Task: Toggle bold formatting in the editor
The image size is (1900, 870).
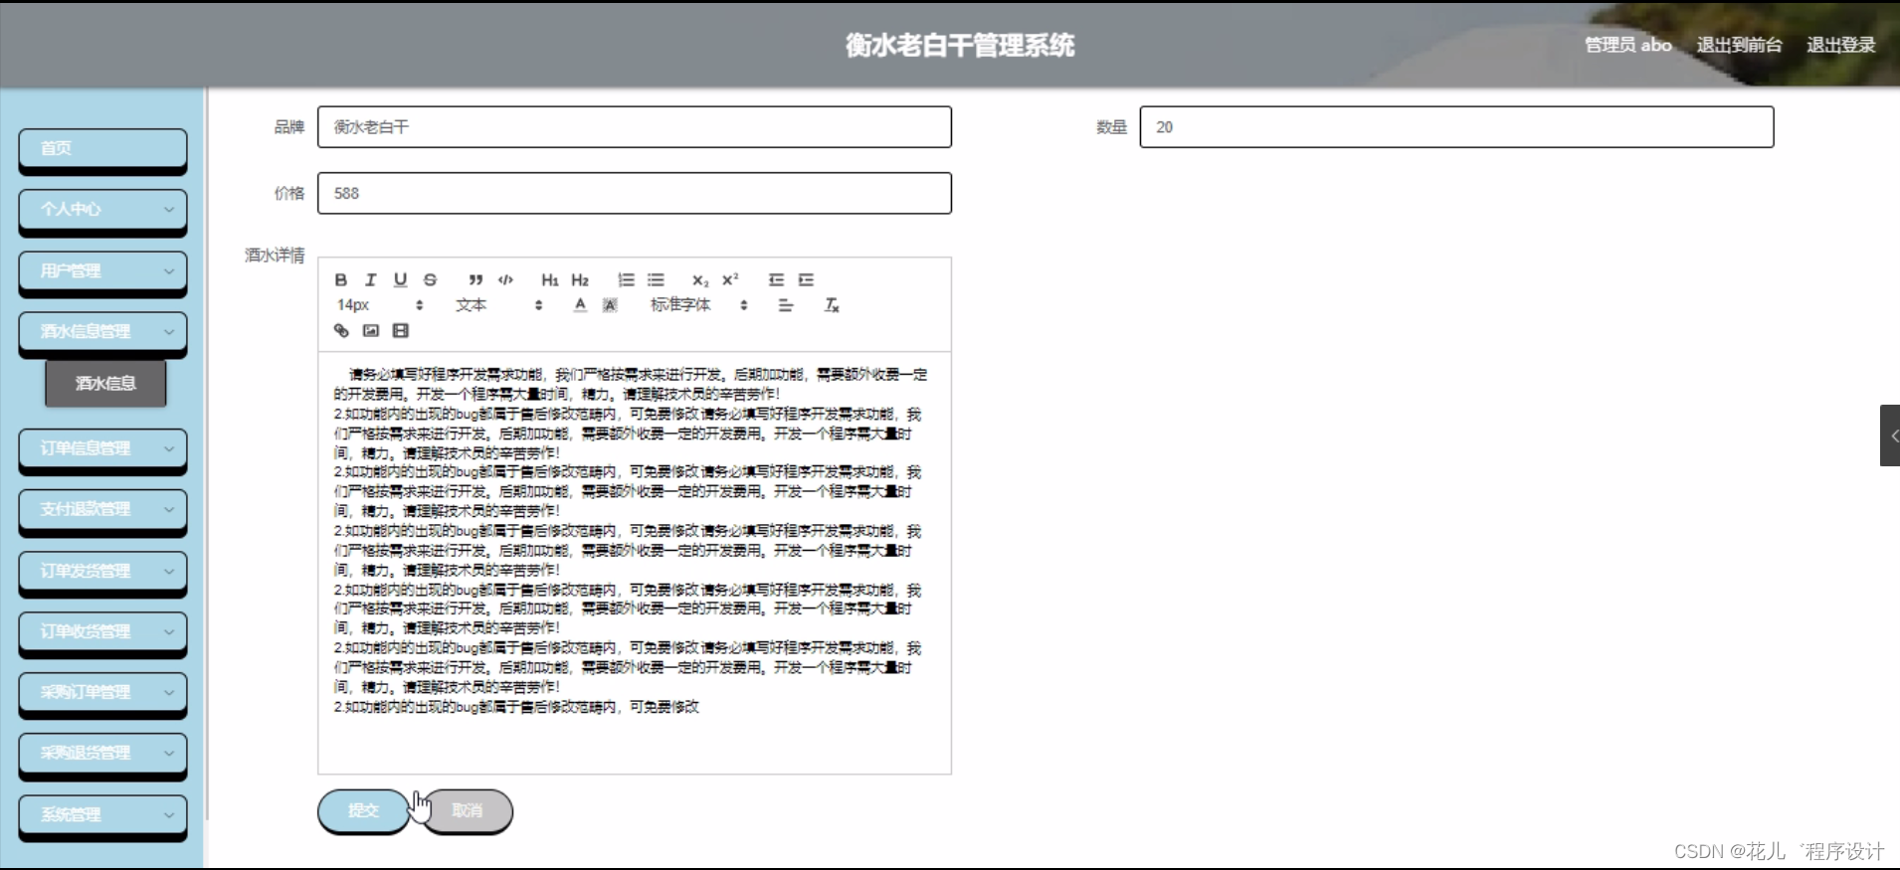Action: point(341,280)
